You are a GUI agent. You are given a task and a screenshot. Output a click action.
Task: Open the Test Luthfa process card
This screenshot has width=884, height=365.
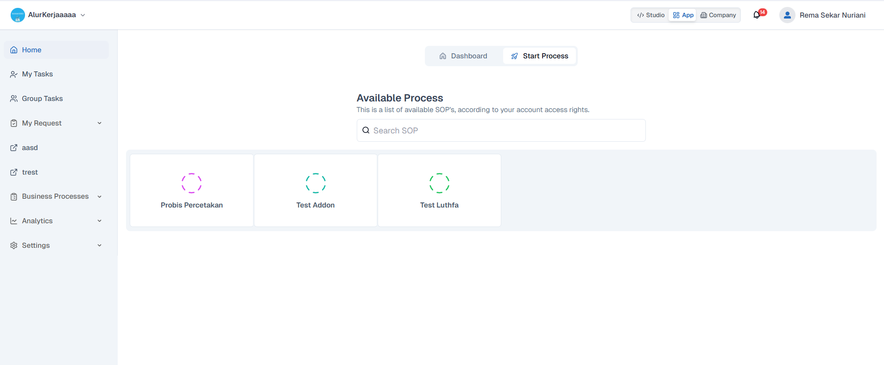coord(439,190)
